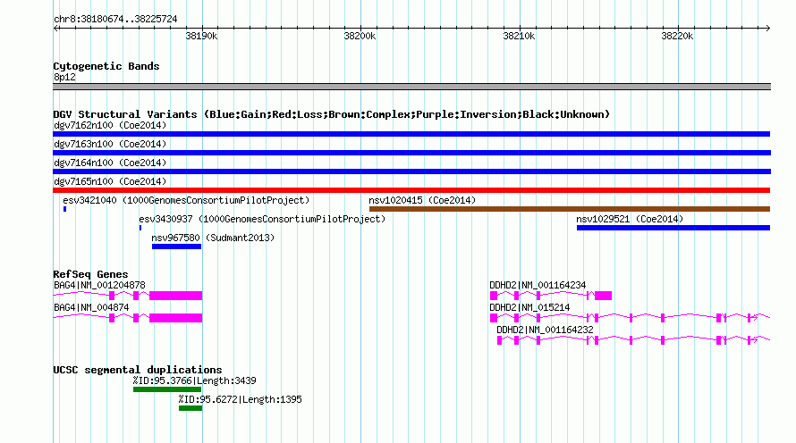
Task: Click the 38190k ruler label
Action: 201,36
